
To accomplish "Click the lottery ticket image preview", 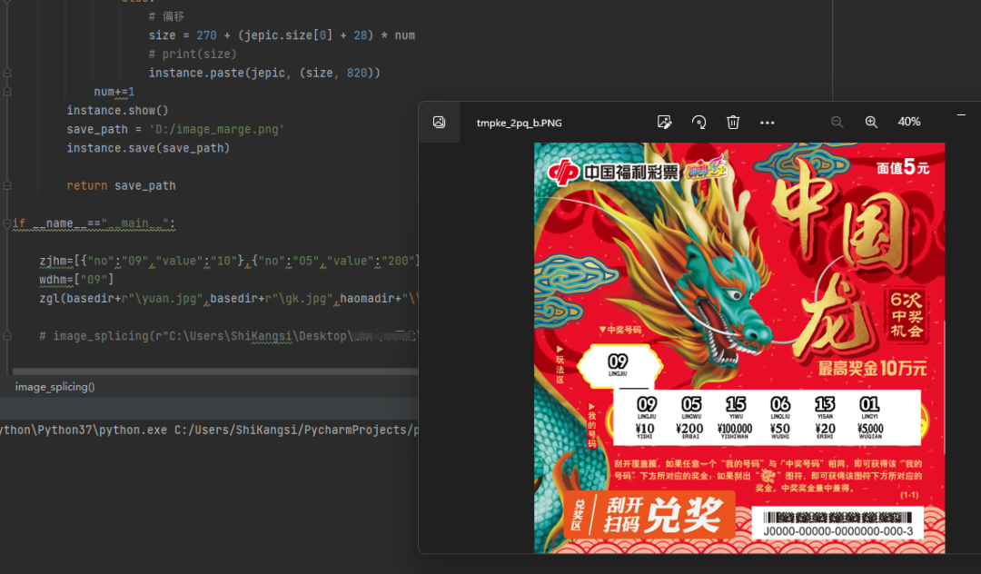I will pos(739,348).
